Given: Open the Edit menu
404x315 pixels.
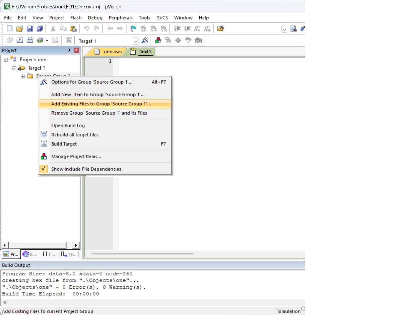Looking at the screenshot, I should coord(22,18).
